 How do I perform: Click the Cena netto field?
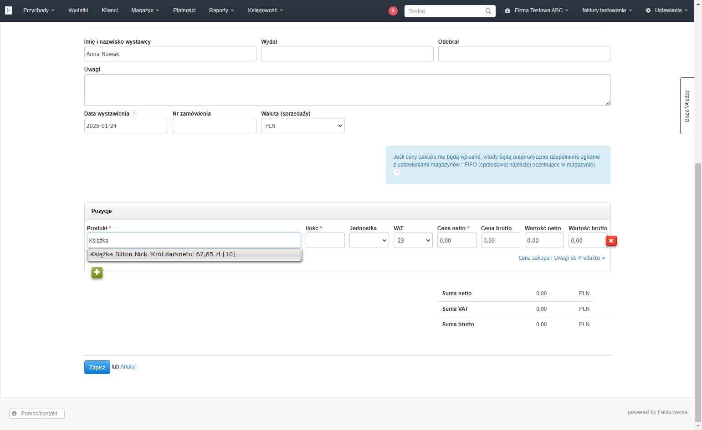click(x=457, y=240)
